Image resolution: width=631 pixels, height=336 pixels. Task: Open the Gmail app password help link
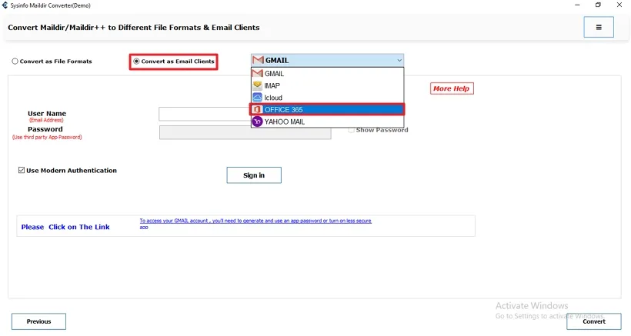tap(255, 221)
